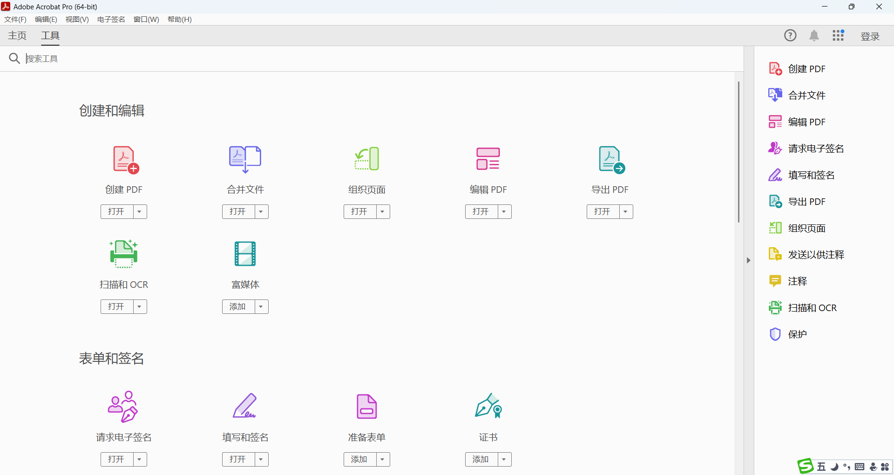
Task: Select the Scan and OCR (扫描和 OCR) icon
Action: tap(123, 254)
